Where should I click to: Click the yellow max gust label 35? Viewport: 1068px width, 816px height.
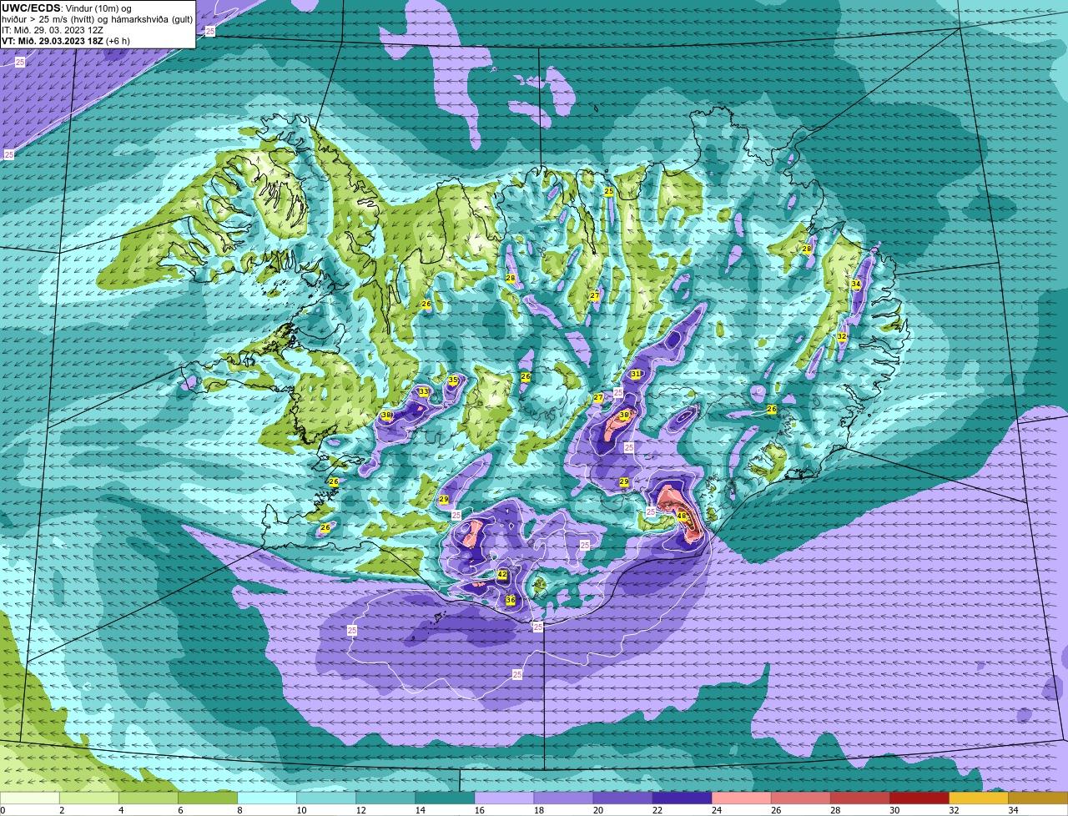[x=453, y=380]
